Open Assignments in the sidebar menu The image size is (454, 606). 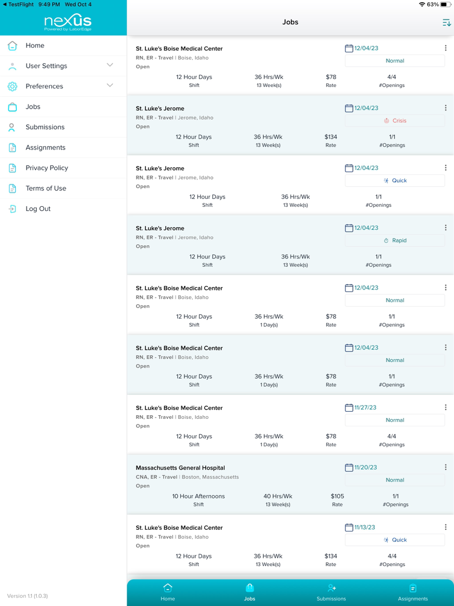coord(64,148)
